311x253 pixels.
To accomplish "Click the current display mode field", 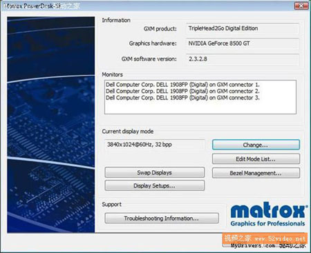I will point(155,145).
